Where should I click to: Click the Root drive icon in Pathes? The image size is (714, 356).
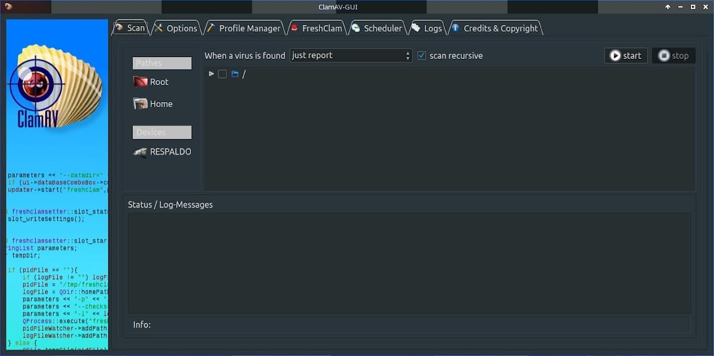pos(140,82)
